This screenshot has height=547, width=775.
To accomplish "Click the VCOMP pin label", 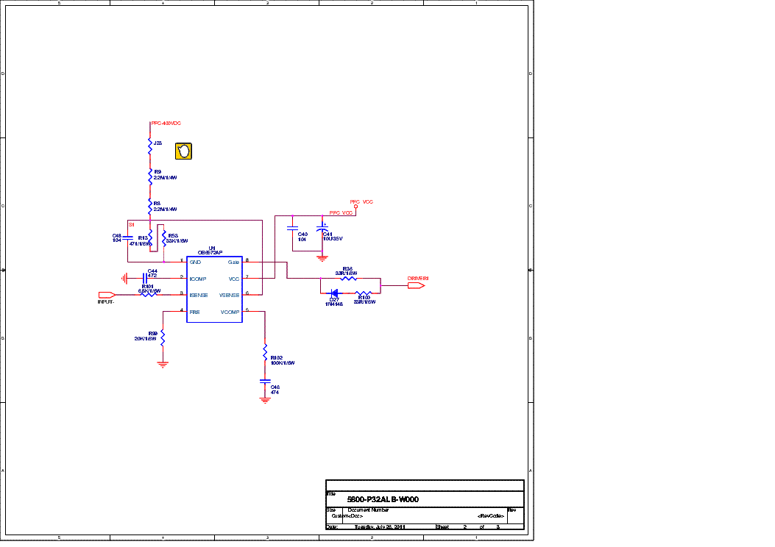I will 230,312.
